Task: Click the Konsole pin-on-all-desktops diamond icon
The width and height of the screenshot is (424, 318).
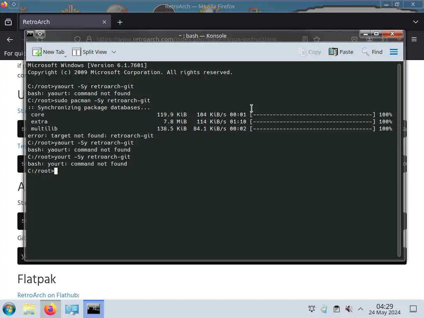Action: point(40,34)
